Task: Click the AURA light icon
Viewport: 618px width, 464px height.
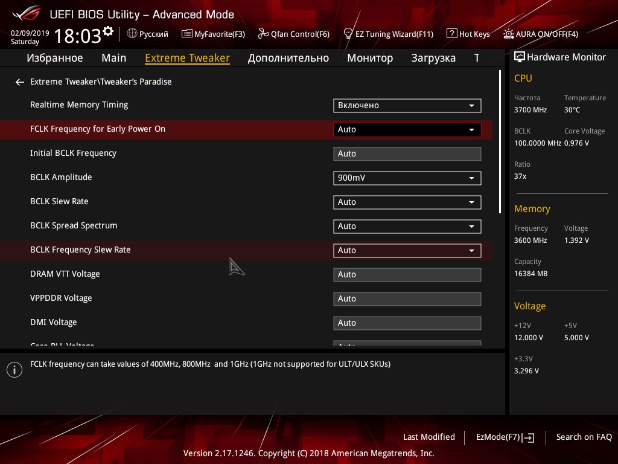Action: 508,34
